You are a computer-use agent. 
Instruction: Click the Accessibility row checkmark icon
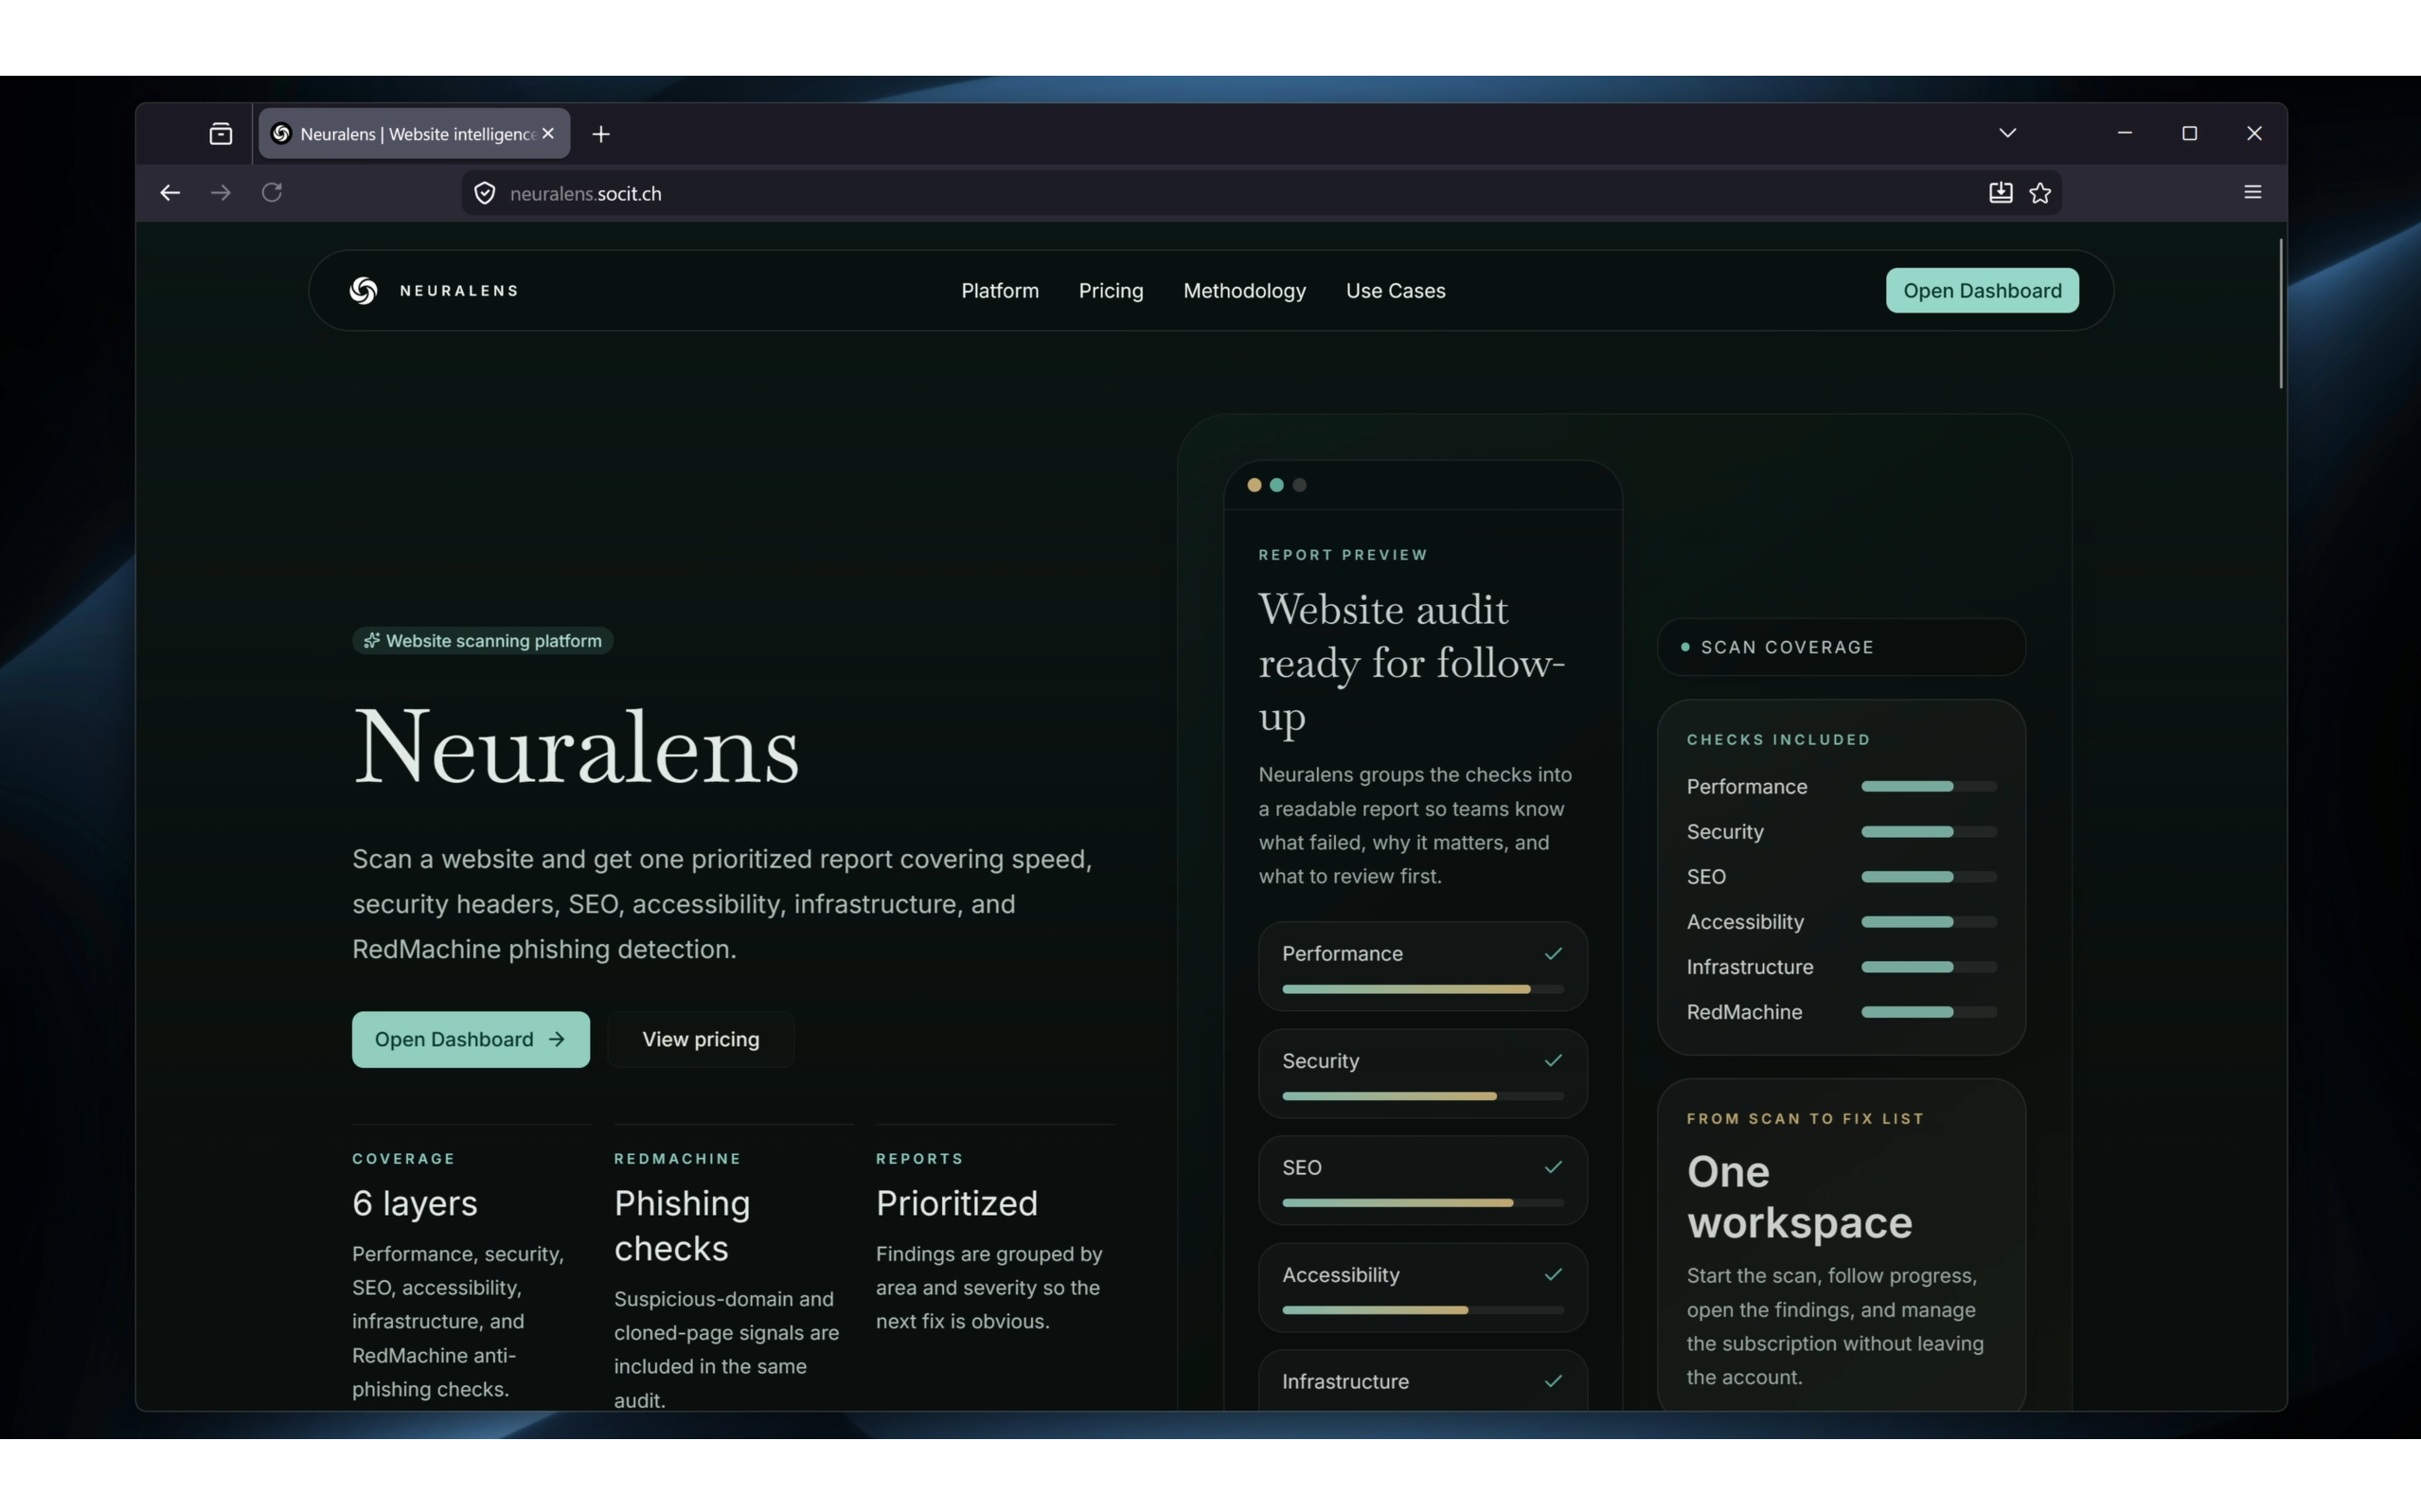click(x=1553, y=1274)
